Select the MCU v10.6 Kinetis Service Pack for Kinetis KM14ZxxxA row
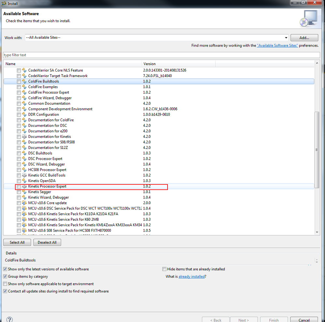 (159, 225)
